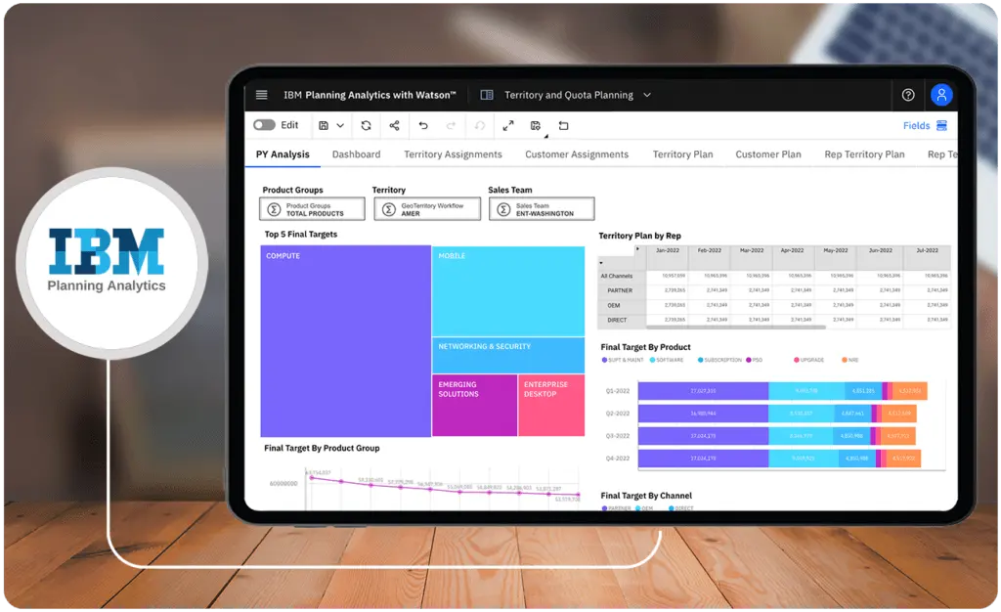The height and width of the screenshot is (612, 1001).
Task: Click the book icon beside Territory and Quota Planning
Action: [487, 95]
